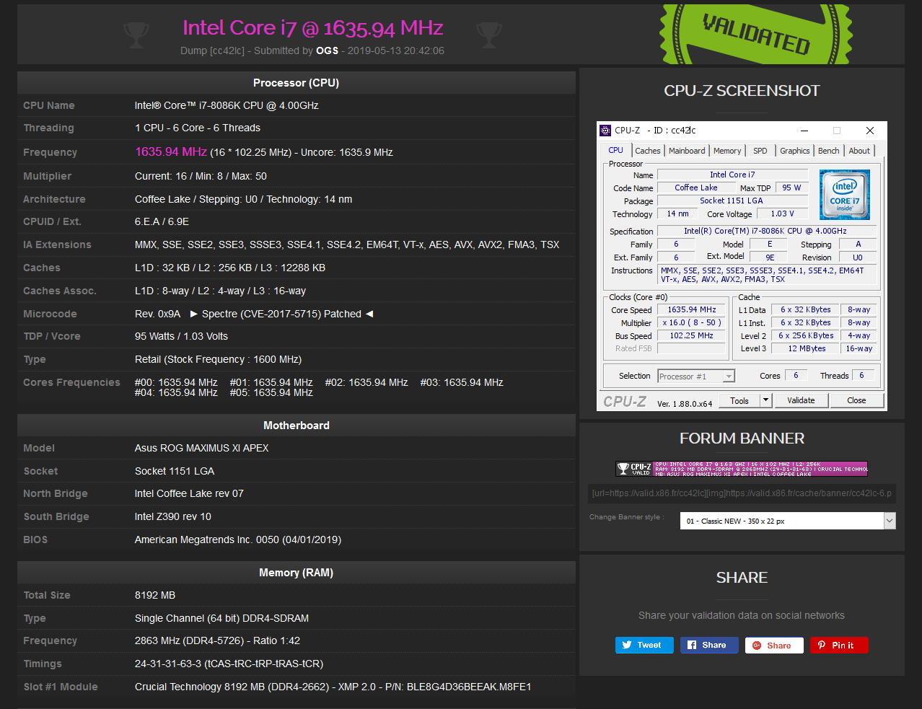Share on Twitter with Tweet button
The image size is (922, 709).
[x=644, y=645]
